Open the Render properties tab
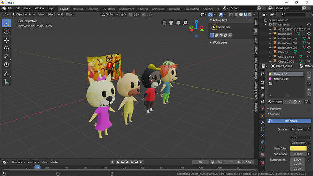Image resolution: width=313 pixels, height=176 pixels. click(x=262, y=82)
